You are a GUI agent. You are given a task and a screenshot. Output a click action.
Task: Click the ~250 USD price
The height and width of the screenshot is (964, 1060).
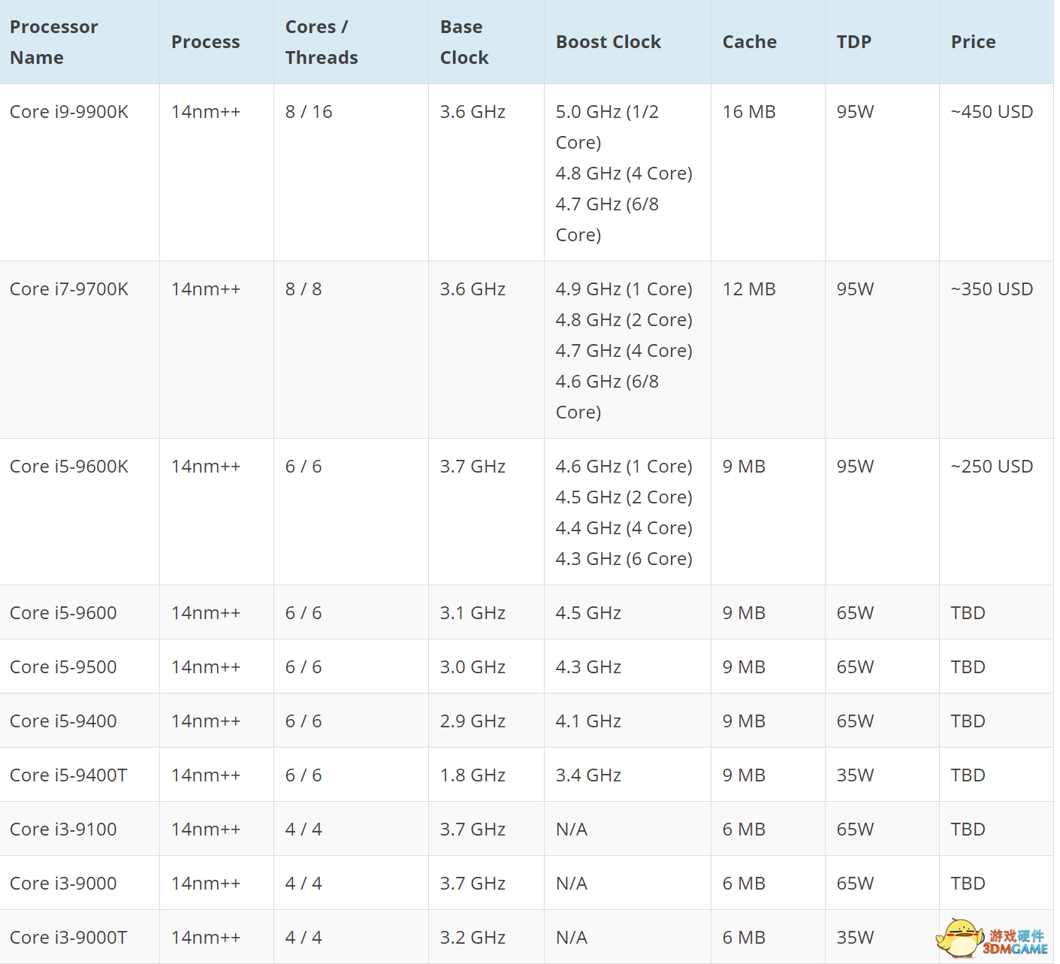992,467
